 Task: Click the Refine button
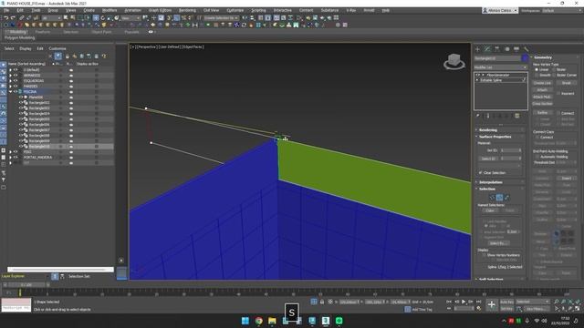pos(542,113)
